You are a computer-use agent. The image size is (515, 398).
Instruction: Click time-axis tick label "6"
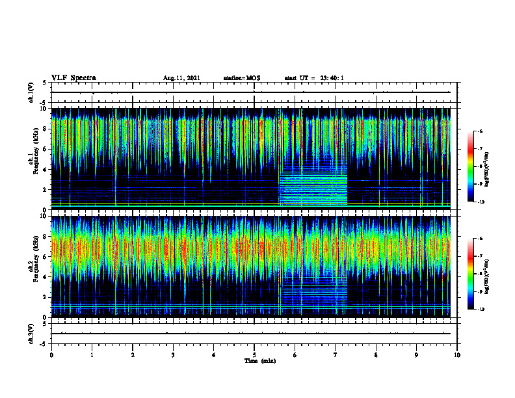point(295,355)
